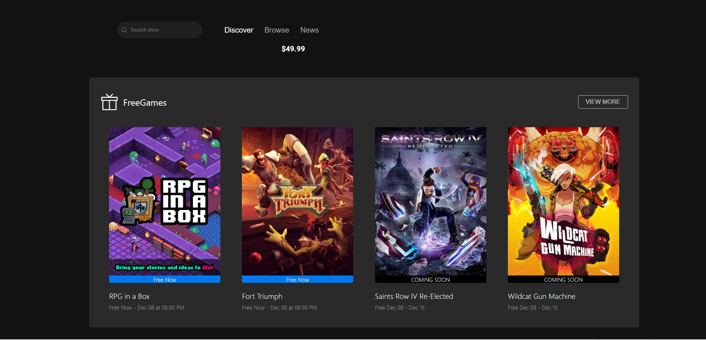Click COMING SOON banner on Saints Row IV

tap(431, 280)
